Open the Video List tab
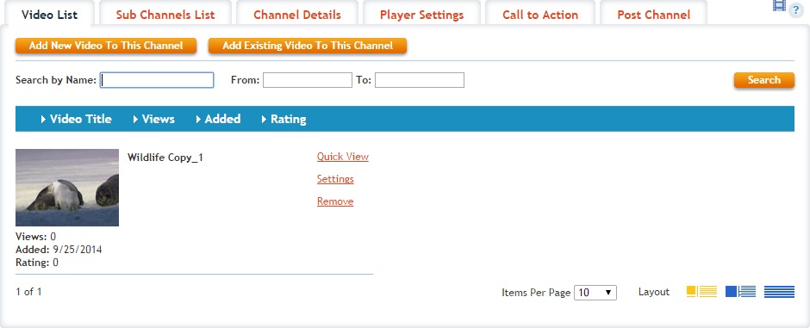810x328 pixels. click(50, 15)
